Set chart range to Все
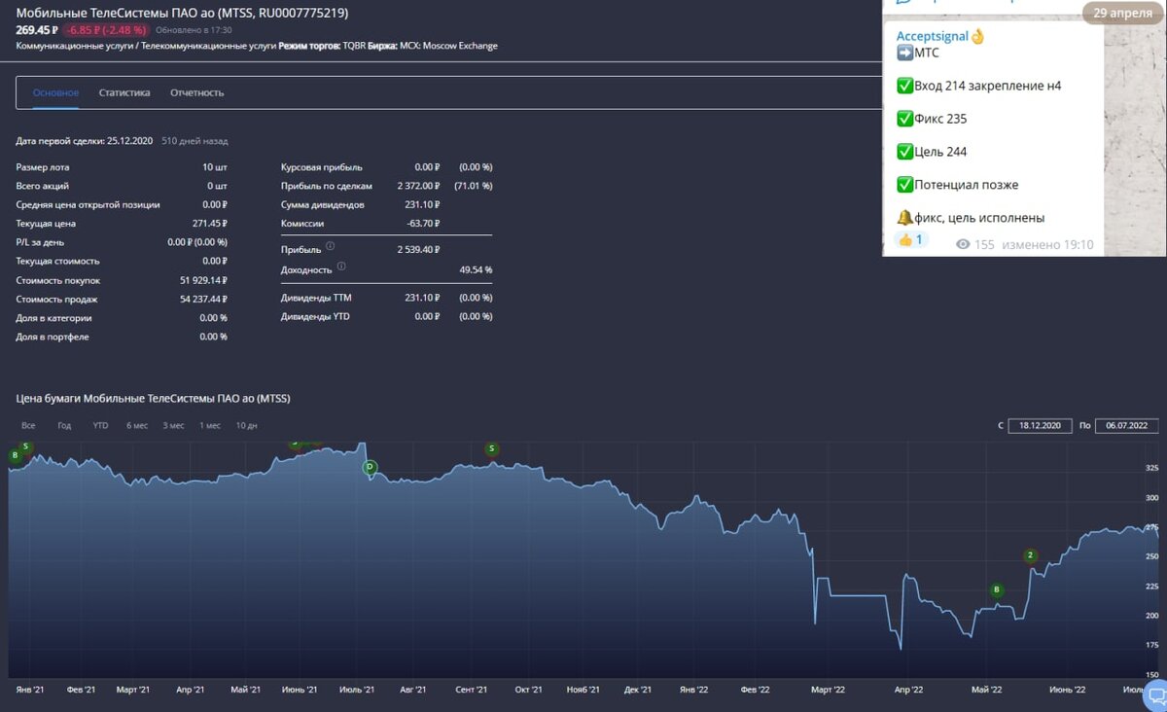 [28, 425]
